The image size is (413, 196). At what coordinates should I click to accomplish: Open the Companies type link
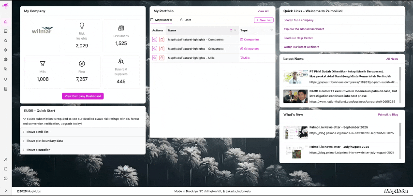(250, 40)
